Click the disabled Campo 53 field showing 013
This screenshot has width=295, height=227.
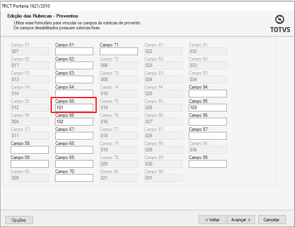coord(30,79)
